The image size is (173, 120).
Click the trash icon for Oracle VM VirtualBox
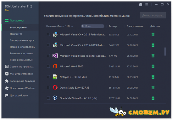[153, 98]
